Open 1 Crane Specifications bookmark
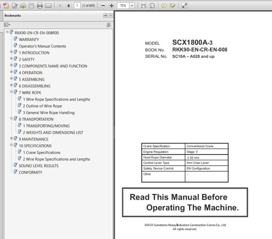This screenshot has height=239, width=272. (x=42, y=153)
